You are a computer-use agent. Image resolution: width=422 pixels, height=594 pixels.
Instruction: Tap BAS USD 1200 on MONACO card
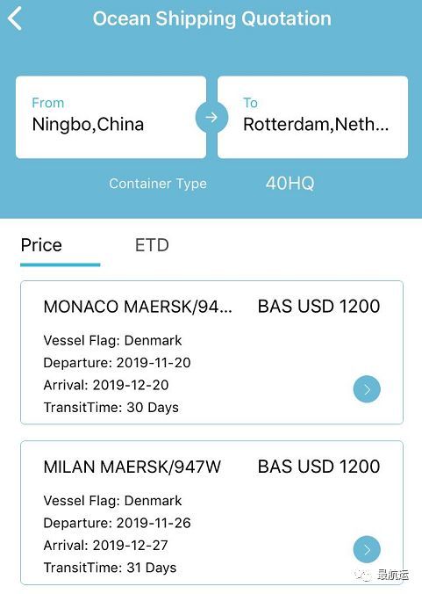[318, 306]
